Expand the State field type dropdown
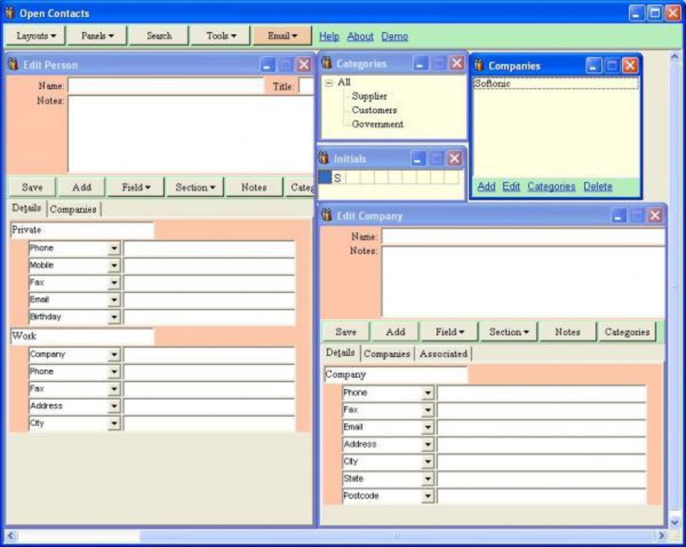686x547 pixels. tap(428, 479)
